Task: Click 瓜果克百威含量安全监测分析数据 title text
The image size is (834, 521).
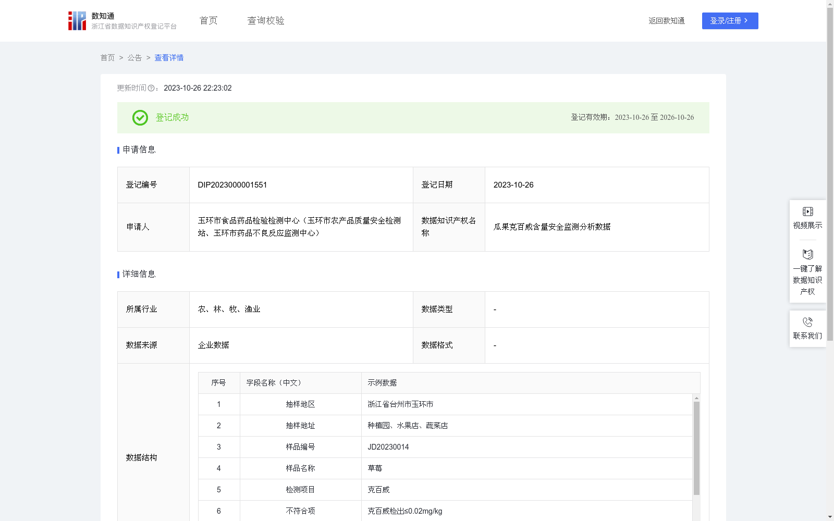Action: [x=552, y=227]
